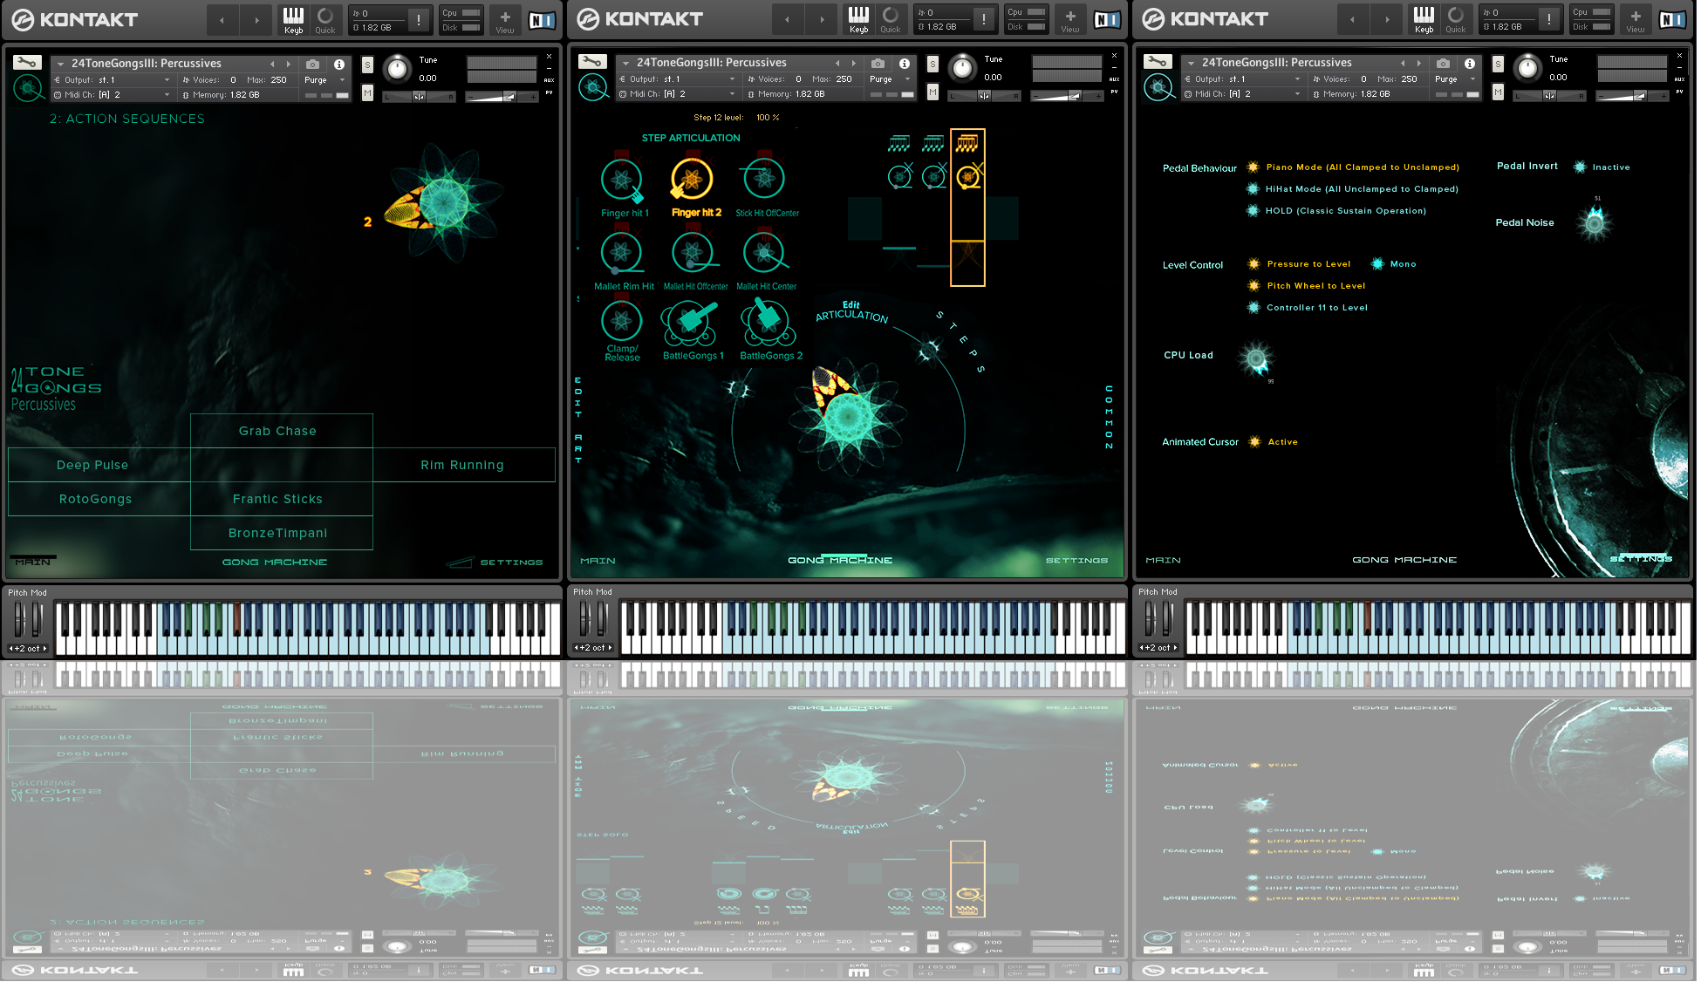Toggle Keyb keyboard icon in left window
The height and width of the screenshot is (982, 1701).
pyautogui.click(x=293, y=19)
